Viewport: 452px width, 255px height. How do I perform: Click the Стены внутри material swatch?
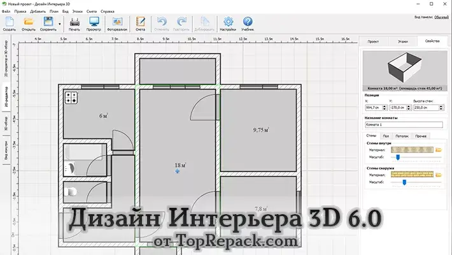point(413,150)
